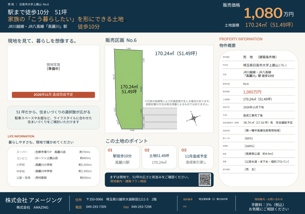Screen dimensions: 305x214
Task: Select the green No.6 lot shape
Action: click(128, 89)
